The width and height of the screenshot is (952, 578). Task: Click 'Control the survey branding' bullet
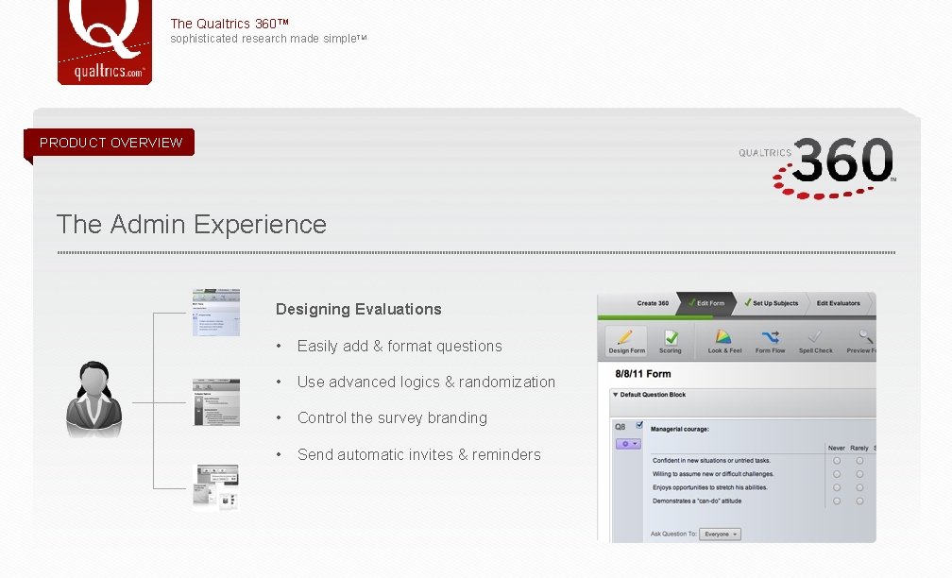pos(392,418)
